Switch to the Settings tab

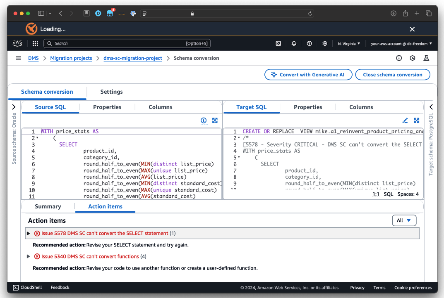point(111,92)
